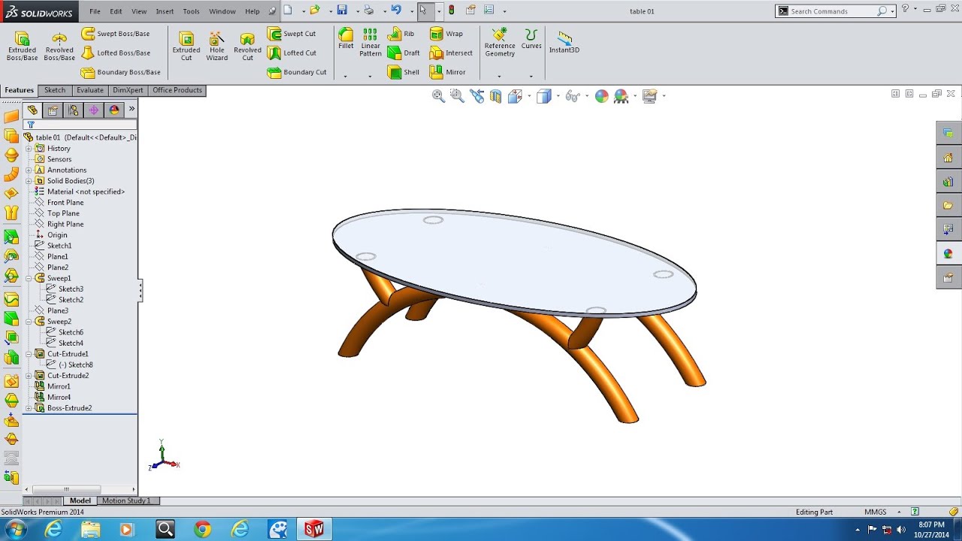Open Reference Geometry options

coord(500,43)
